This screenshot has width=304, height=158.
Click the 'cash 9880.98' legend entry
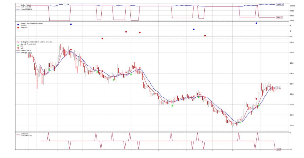point(26,7)
